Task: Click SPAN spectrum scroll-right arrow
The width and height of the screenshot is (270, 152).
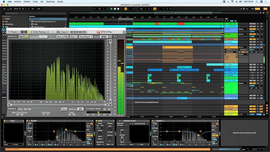Action: click(x=108, y=105)
